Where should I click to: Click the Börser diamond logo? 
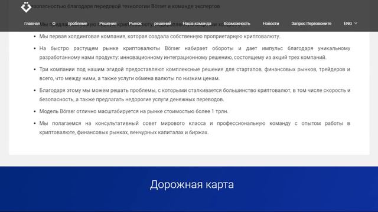(x=26, y=7)
